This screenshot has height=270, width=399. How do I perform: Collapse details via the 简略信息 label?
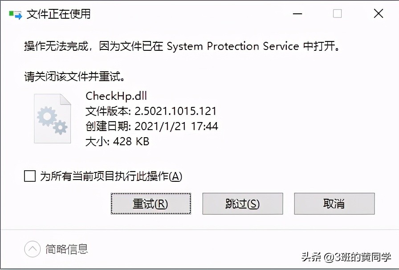click(x=67, y=249)
